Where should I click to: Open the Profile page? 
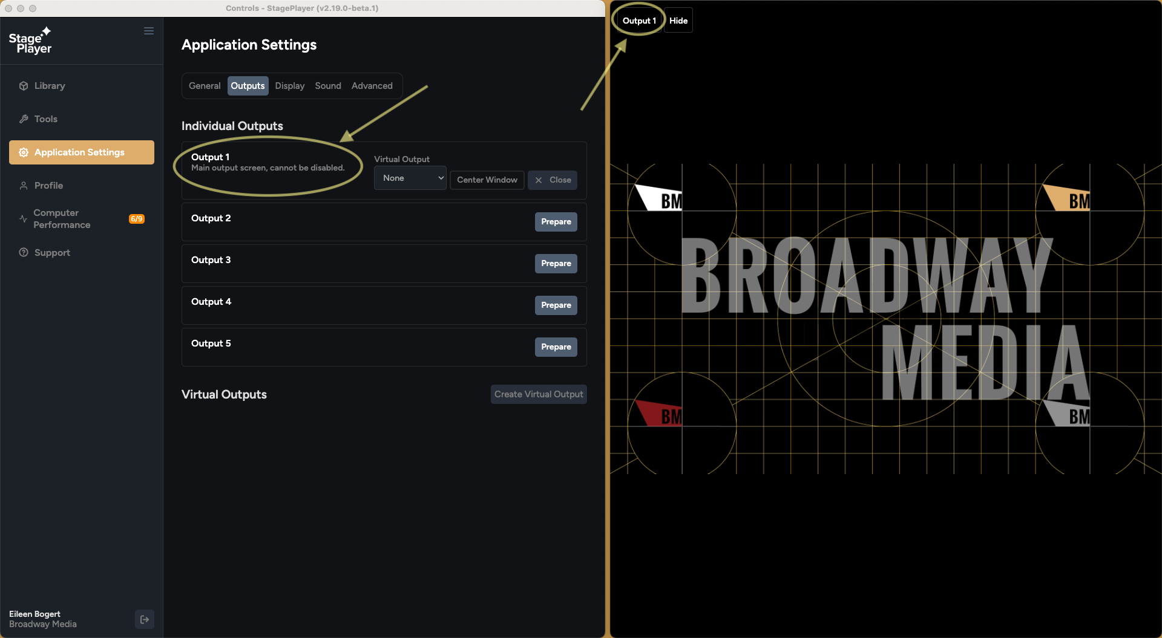82,186
